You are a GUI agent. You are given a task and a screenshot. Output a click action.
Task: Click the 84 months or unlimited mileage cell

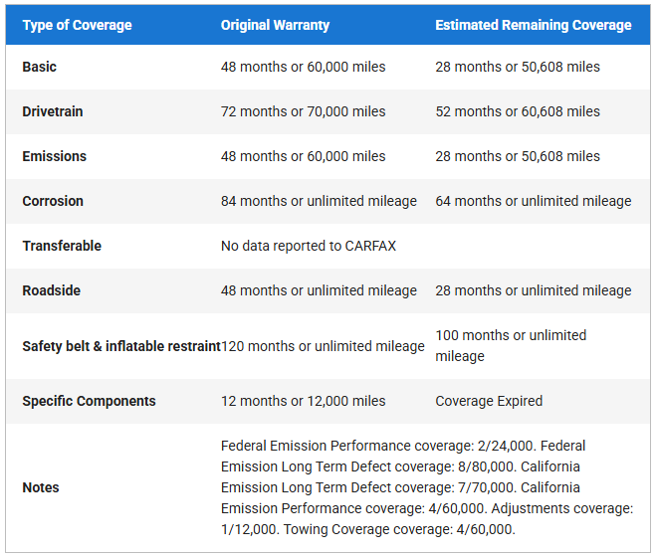click(x=319, y=201)
